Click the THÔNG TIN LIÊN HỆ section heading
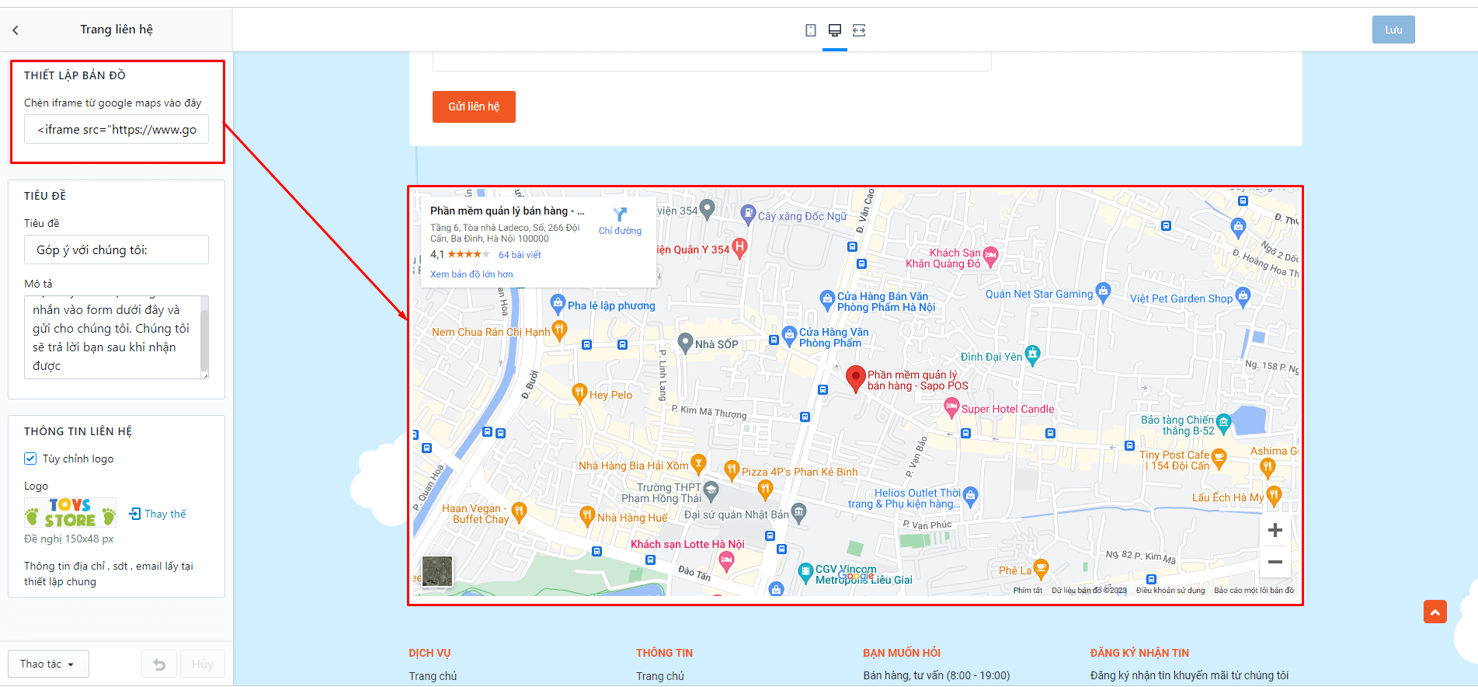Image resolution: width=1478 pixels, height=687 pixels. click(x=78, y=431)
